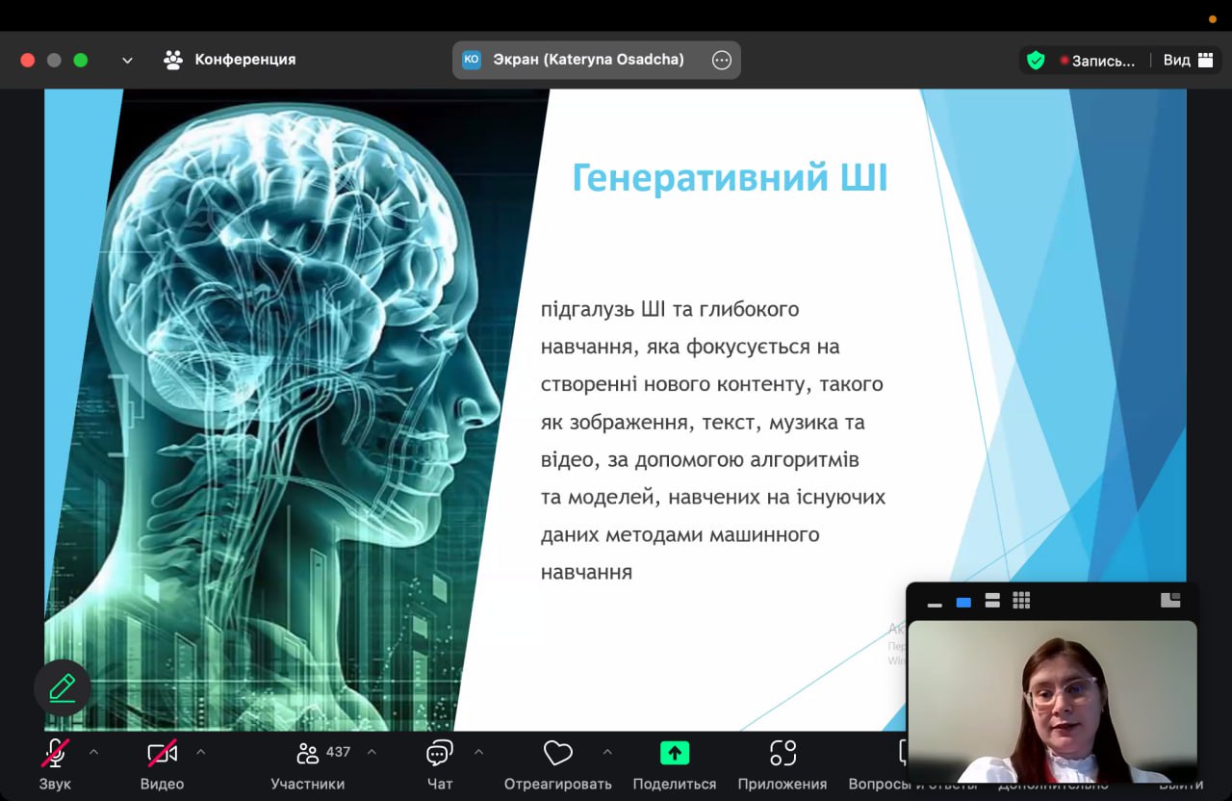This screenshot has height=801, width=1232.
Task: Expand audio options arrow next to Звук
Action: pyautogui.click(x=93, y=752)
